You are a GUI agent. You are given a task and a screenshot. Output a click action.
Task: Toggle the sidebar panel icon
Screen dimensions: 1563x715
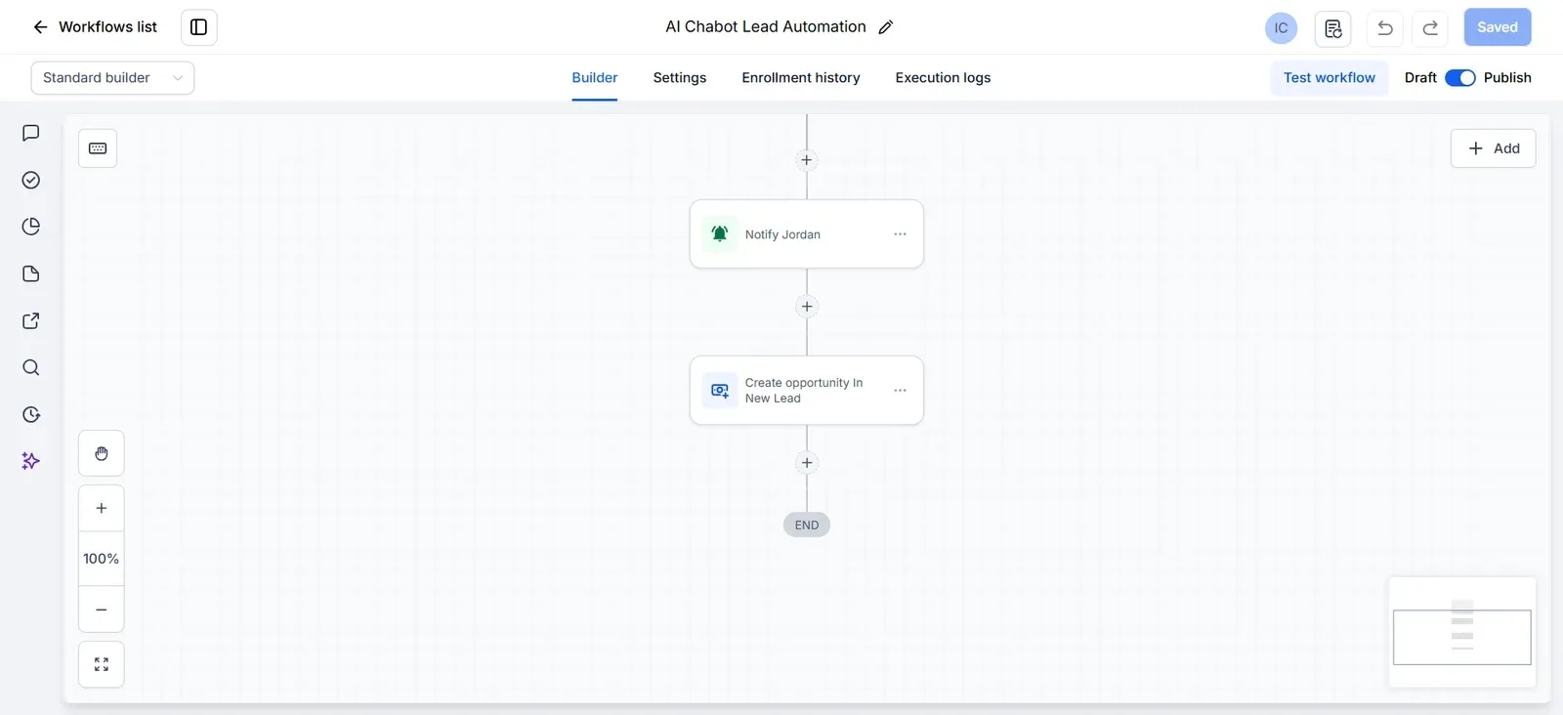199,27
